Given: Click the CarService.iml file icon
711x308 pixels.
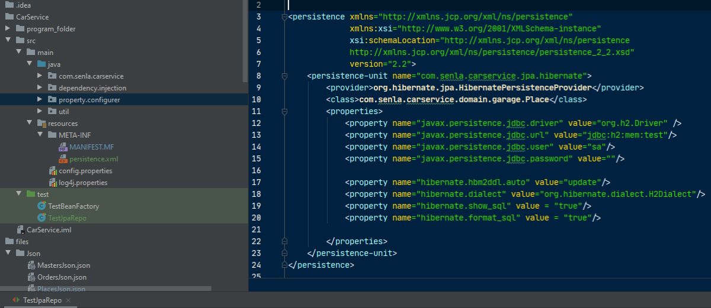Looking at the screenshot, I should point(20,229).
